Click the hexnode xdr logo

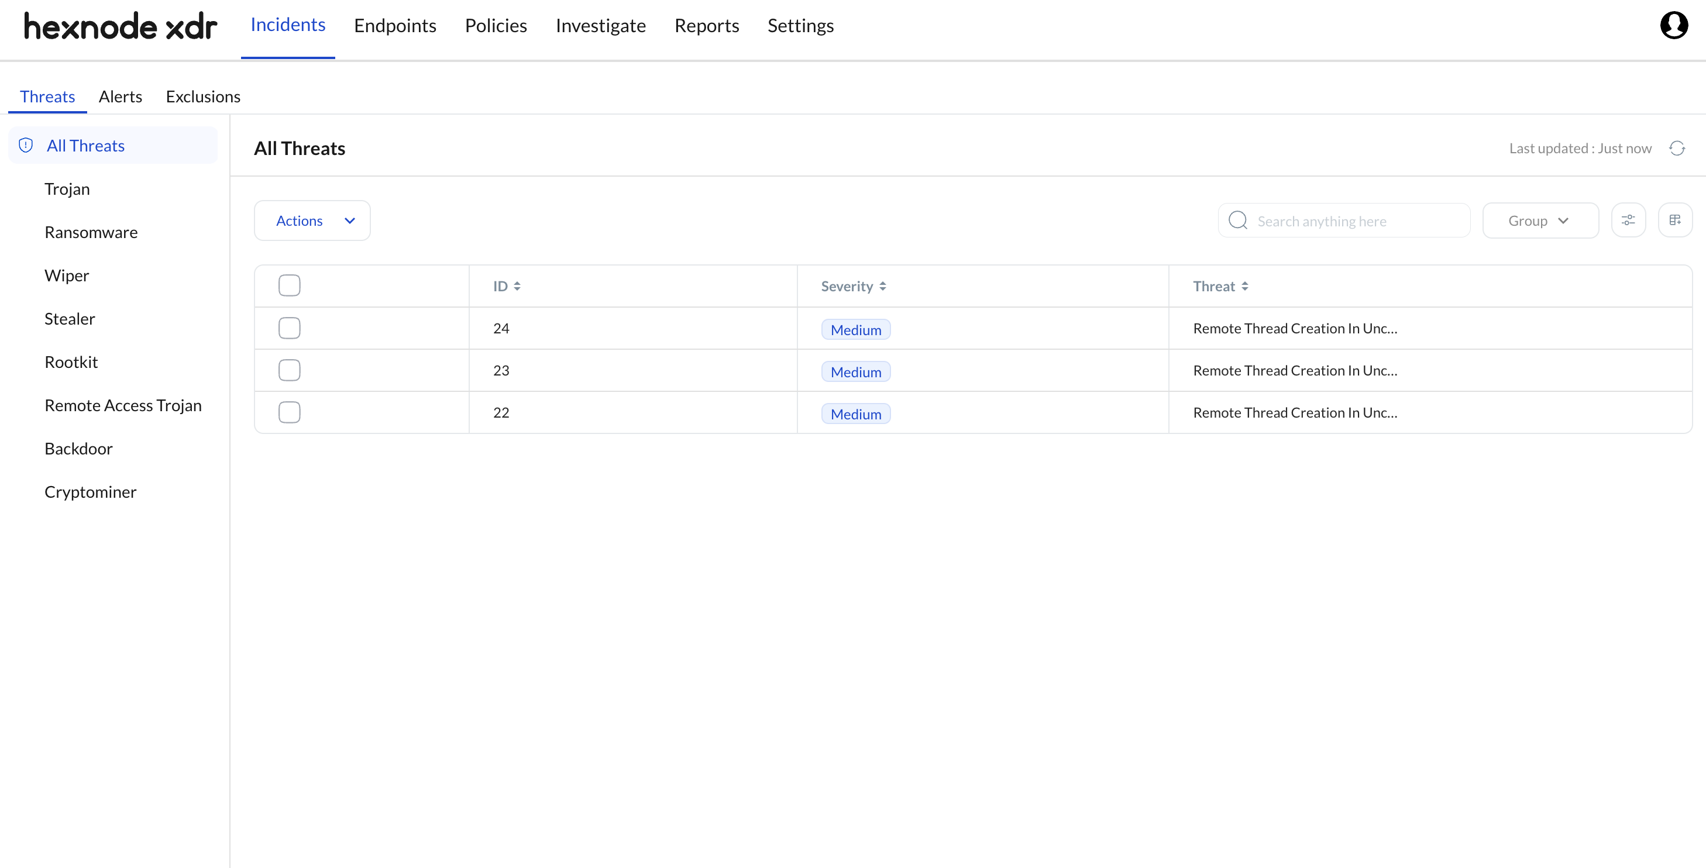point(121,26)
